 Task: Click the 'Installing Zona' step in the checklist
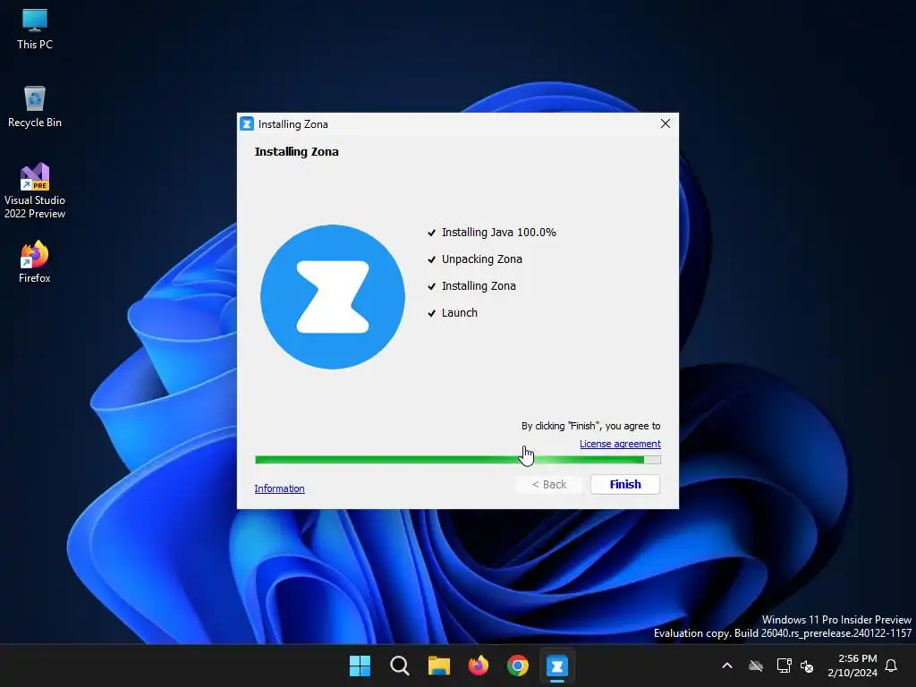[479, 286]
